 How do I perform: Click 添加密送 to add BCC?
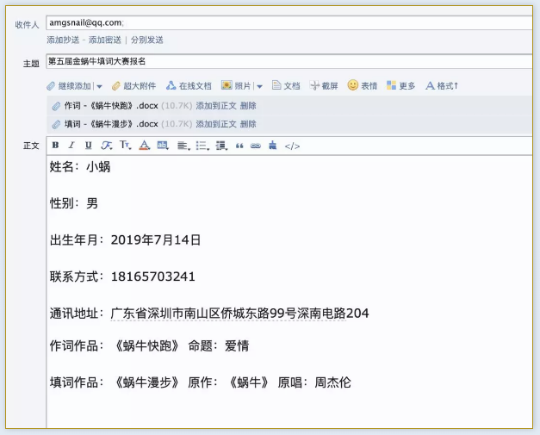pyautogui.click(x=104, y=40)
